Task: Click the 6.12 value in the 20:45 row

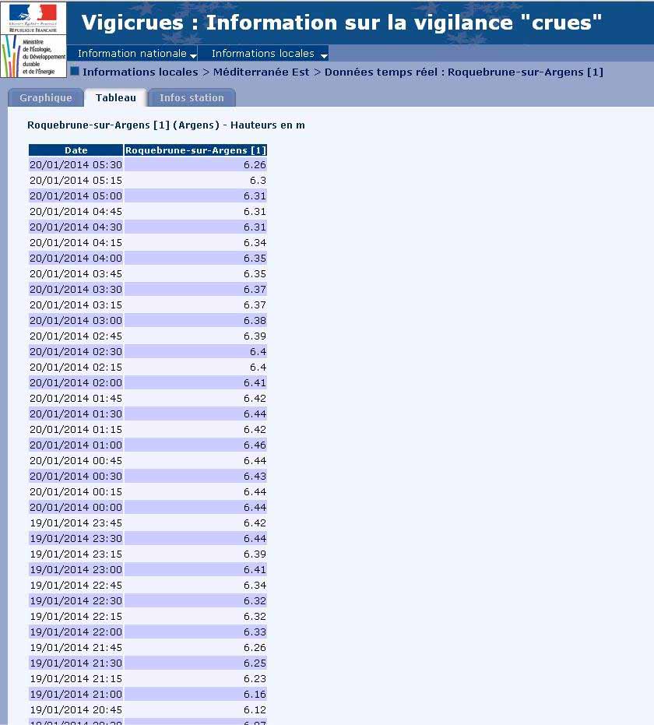Action: 255,709
